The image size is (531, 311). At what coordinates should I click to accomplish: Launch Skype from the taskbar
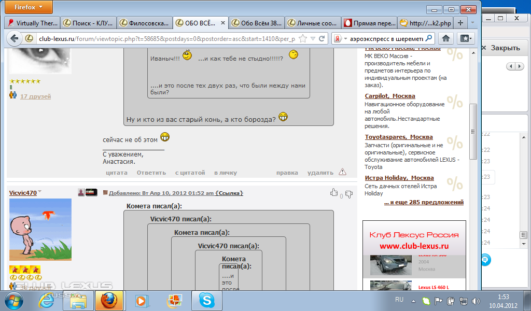pyautogui.click(x=206, y=301)
